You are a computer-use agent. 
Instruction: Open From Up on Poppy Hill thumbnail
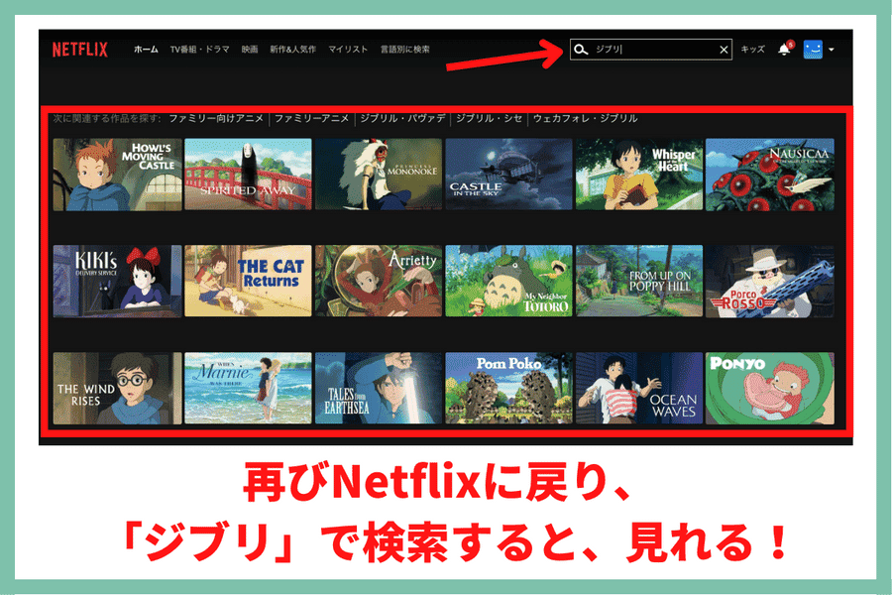(x=639, y=282)
